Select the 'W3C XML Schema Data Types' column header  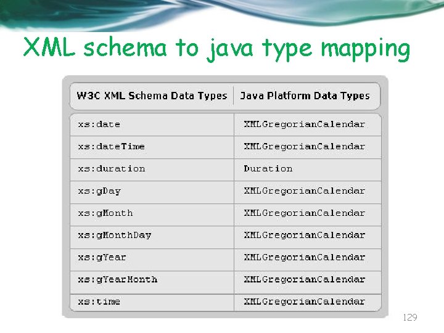pyautogui.click(x=152, y=96)
